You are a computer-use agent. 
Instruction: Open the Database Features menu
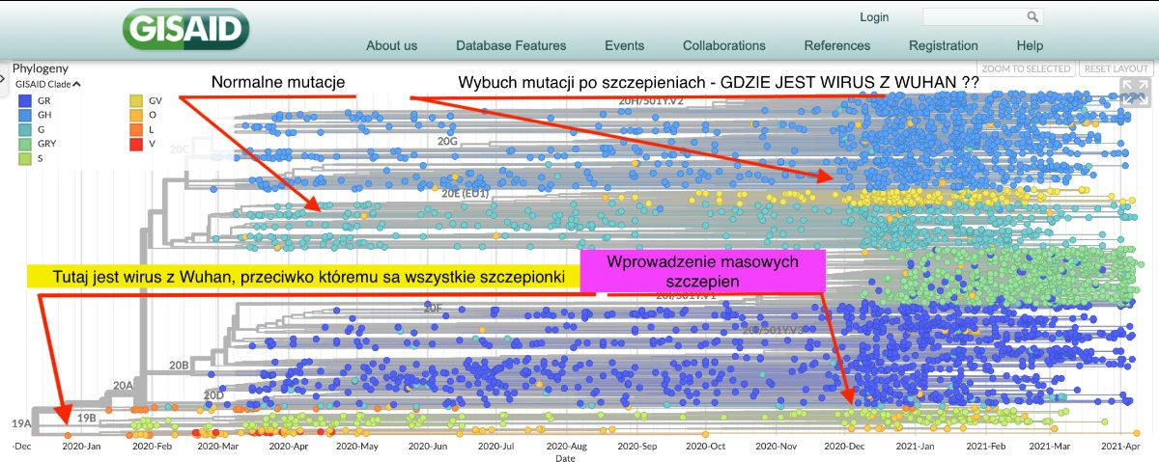click(511, 45)
